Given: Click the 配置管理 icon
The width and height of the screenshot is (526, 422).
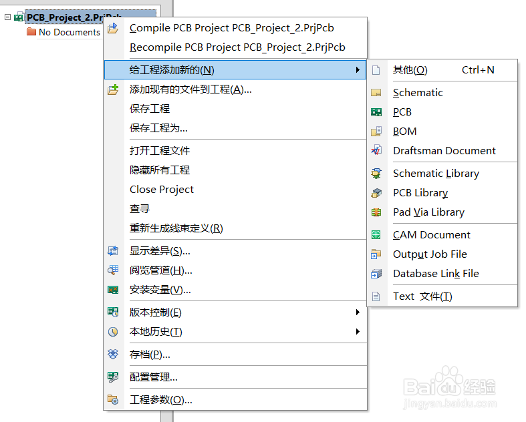Looking at the screenshot, I should (113, 377).
